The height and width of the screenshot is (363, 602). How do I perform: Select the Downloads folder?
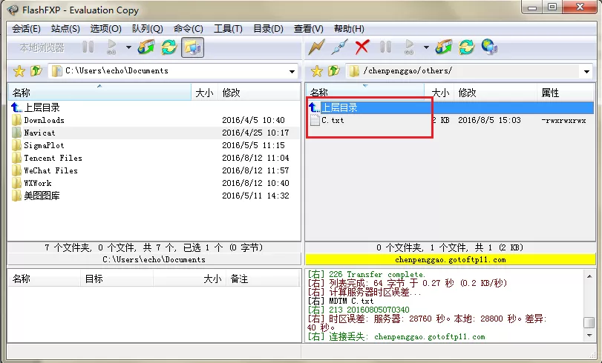[44, 120]
